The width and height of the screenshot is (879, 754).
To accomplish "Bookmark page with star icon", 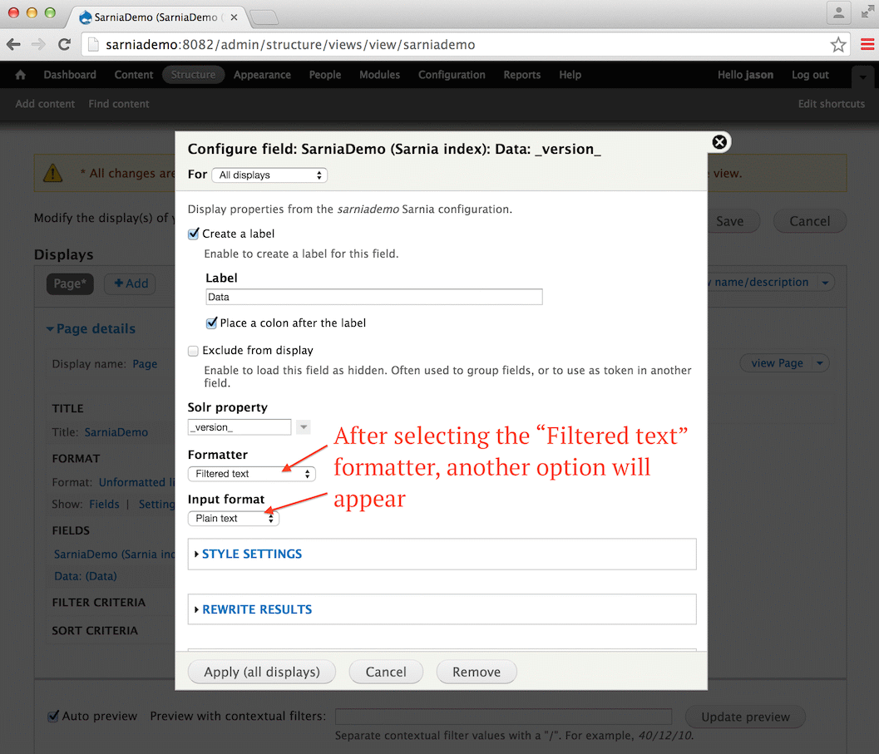I will click(838, 45).
